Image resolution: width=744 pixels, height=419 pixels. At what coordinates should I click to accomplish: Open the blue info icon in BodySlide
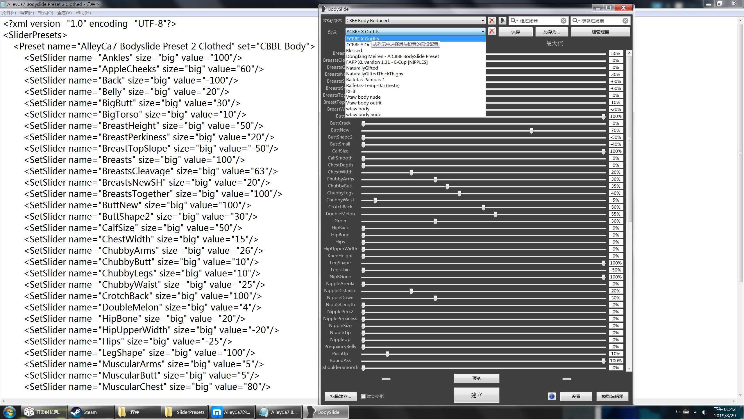pyautogui.click(x=552, y=396)
